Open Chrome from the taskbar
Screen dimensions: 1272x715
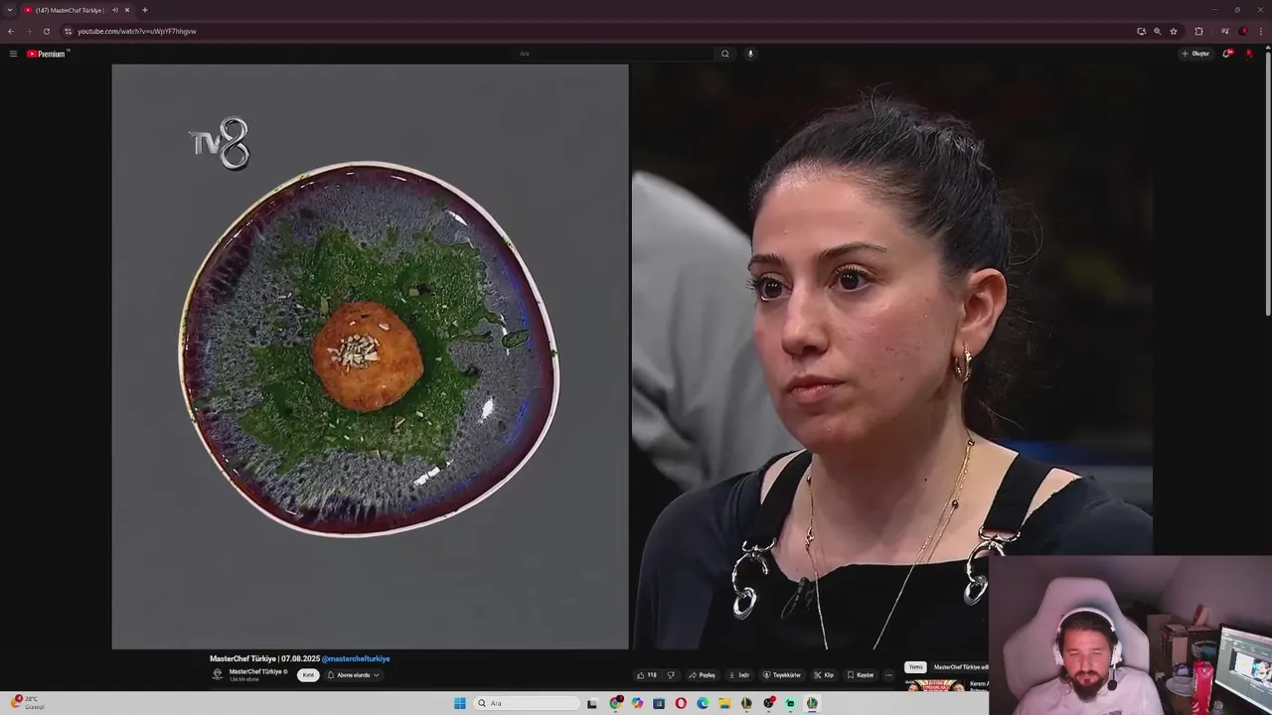point(616,703)
